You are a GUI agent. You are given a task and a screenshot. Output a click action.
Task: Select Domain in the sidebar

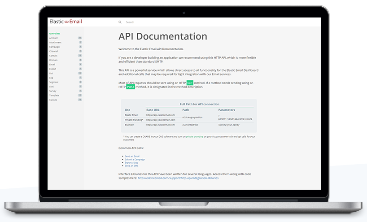(53, 60)
